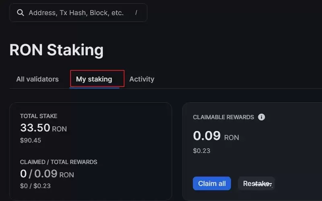Open the Activity tab
Screen dimensions: 322x201
142,79
